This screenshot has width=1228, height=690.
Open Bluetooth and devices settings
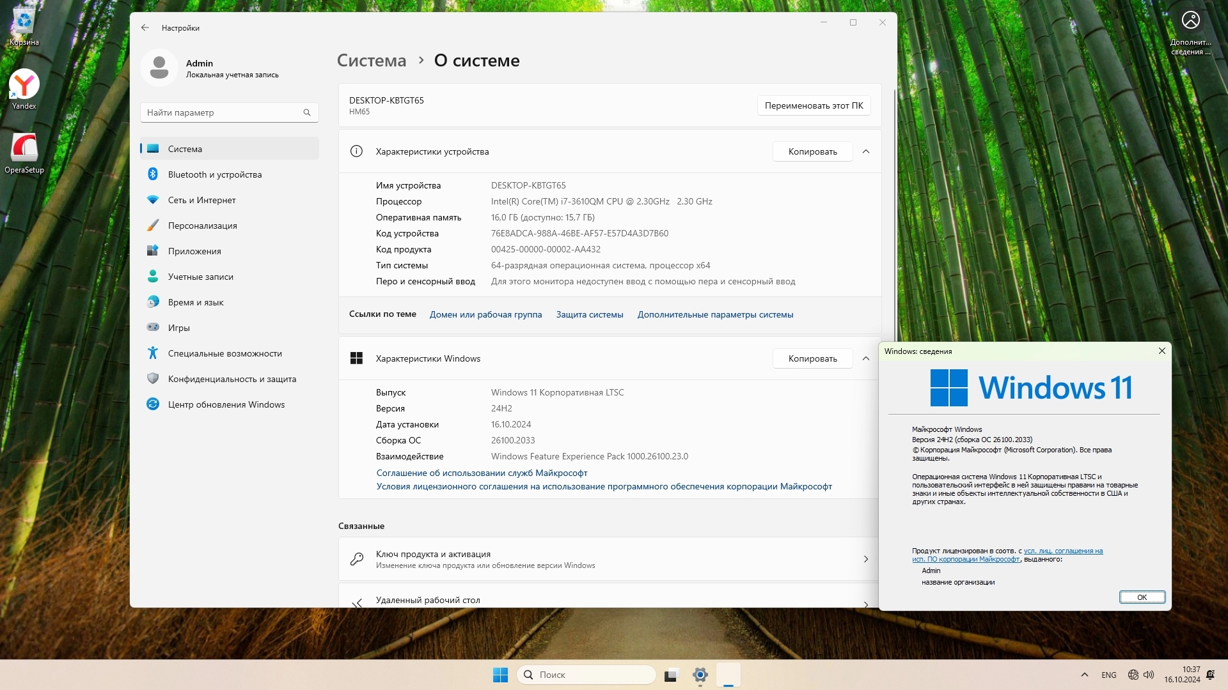pyautogui.click(x=214, y=174)
